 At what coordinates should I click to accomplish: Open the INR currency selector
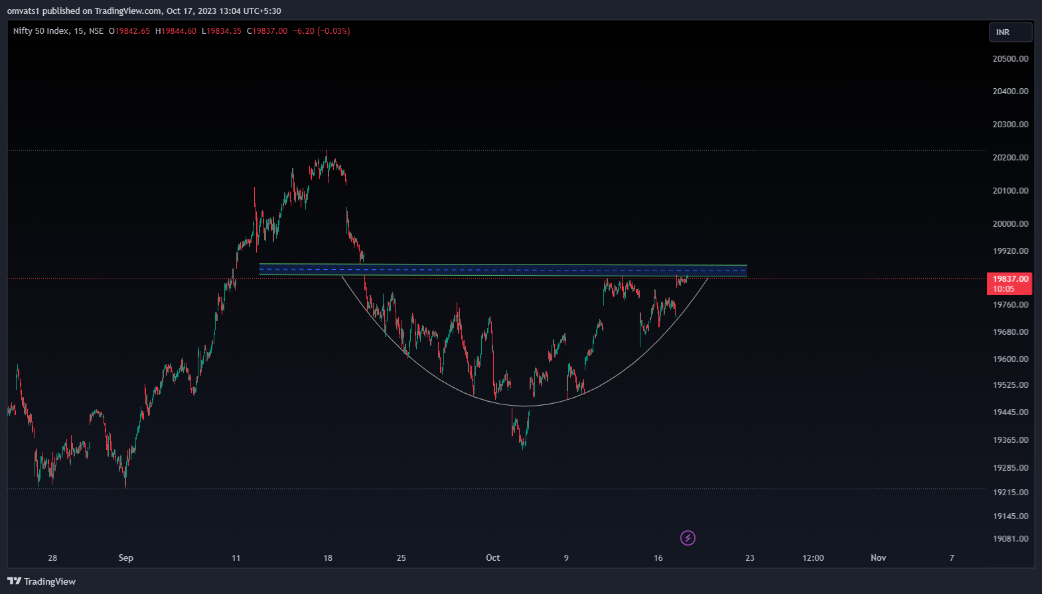1011,32
